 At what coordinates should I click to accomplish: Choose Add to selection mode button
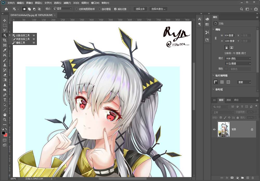click(x=29, y=9)
